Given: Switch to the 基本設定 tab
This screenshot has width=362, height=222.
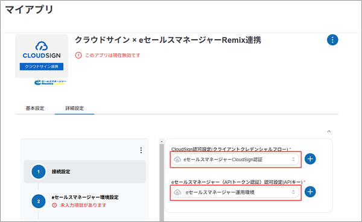Looking at the screenshot, I should tap(35, 108).
